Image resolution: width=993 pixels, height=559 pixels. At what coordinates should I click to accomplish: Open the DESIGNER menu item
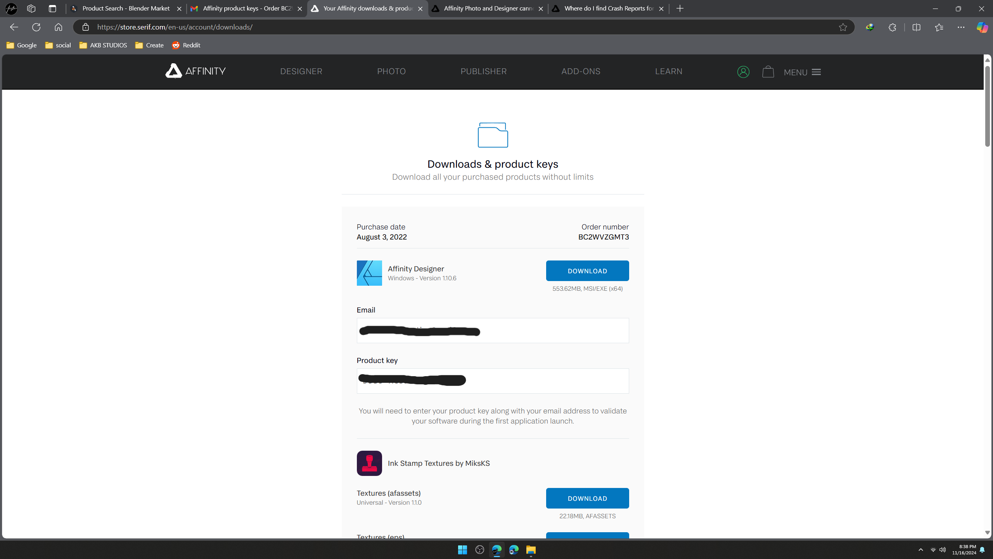pos(301,71)
